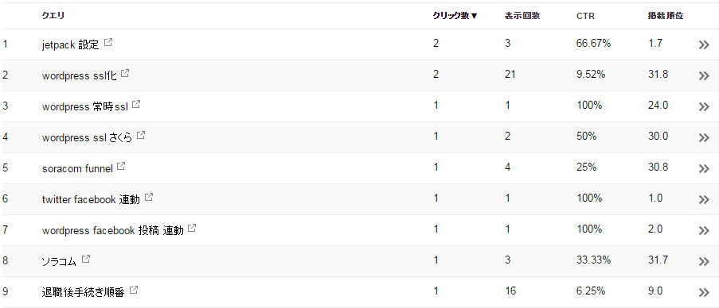
Task: Open the twitter facebook 連動 query link
Action: click(x=91, y=200)
